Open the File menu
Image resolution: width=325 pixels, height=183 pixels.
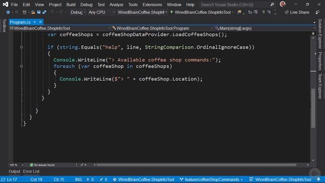click(x=14, y=5)
